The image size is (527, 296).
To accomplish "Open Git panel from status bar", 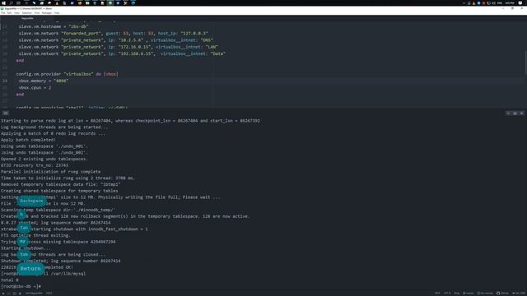I will point(519,294).
